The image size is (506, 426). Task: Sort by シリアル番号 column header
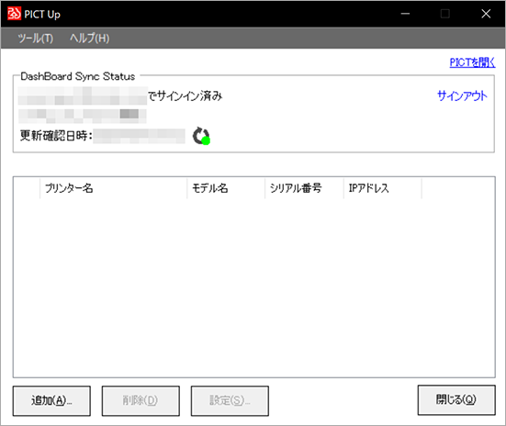click(x=304, y=188)
